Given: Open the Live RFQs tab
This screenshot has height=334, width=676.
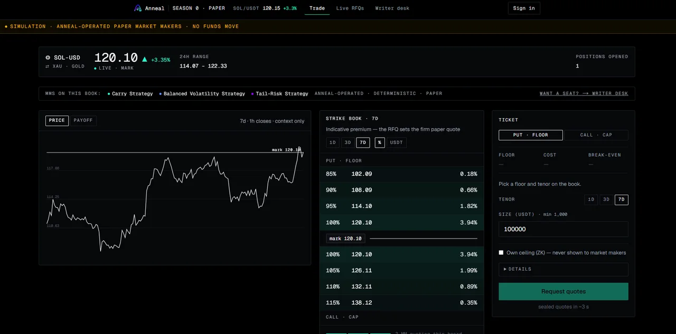Looking at the screenshot, I should pos(350,8).
